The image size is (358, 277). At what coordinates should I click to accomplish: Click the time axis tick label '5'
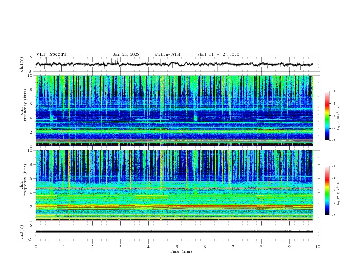click(177, 247)
